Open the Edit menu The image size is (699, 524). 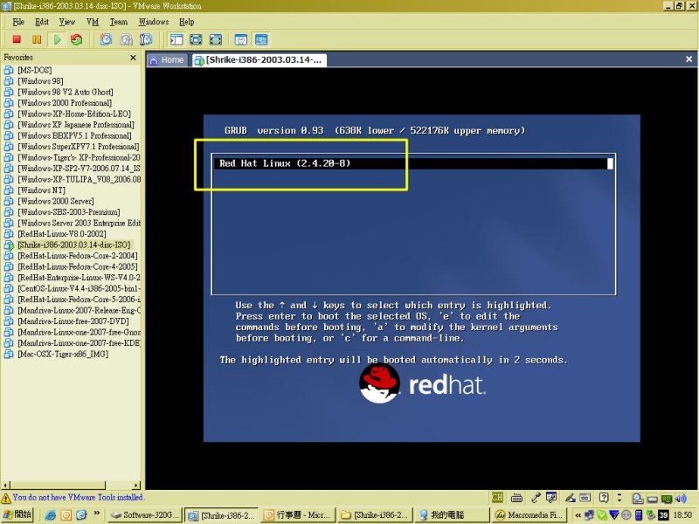(42, 21)
